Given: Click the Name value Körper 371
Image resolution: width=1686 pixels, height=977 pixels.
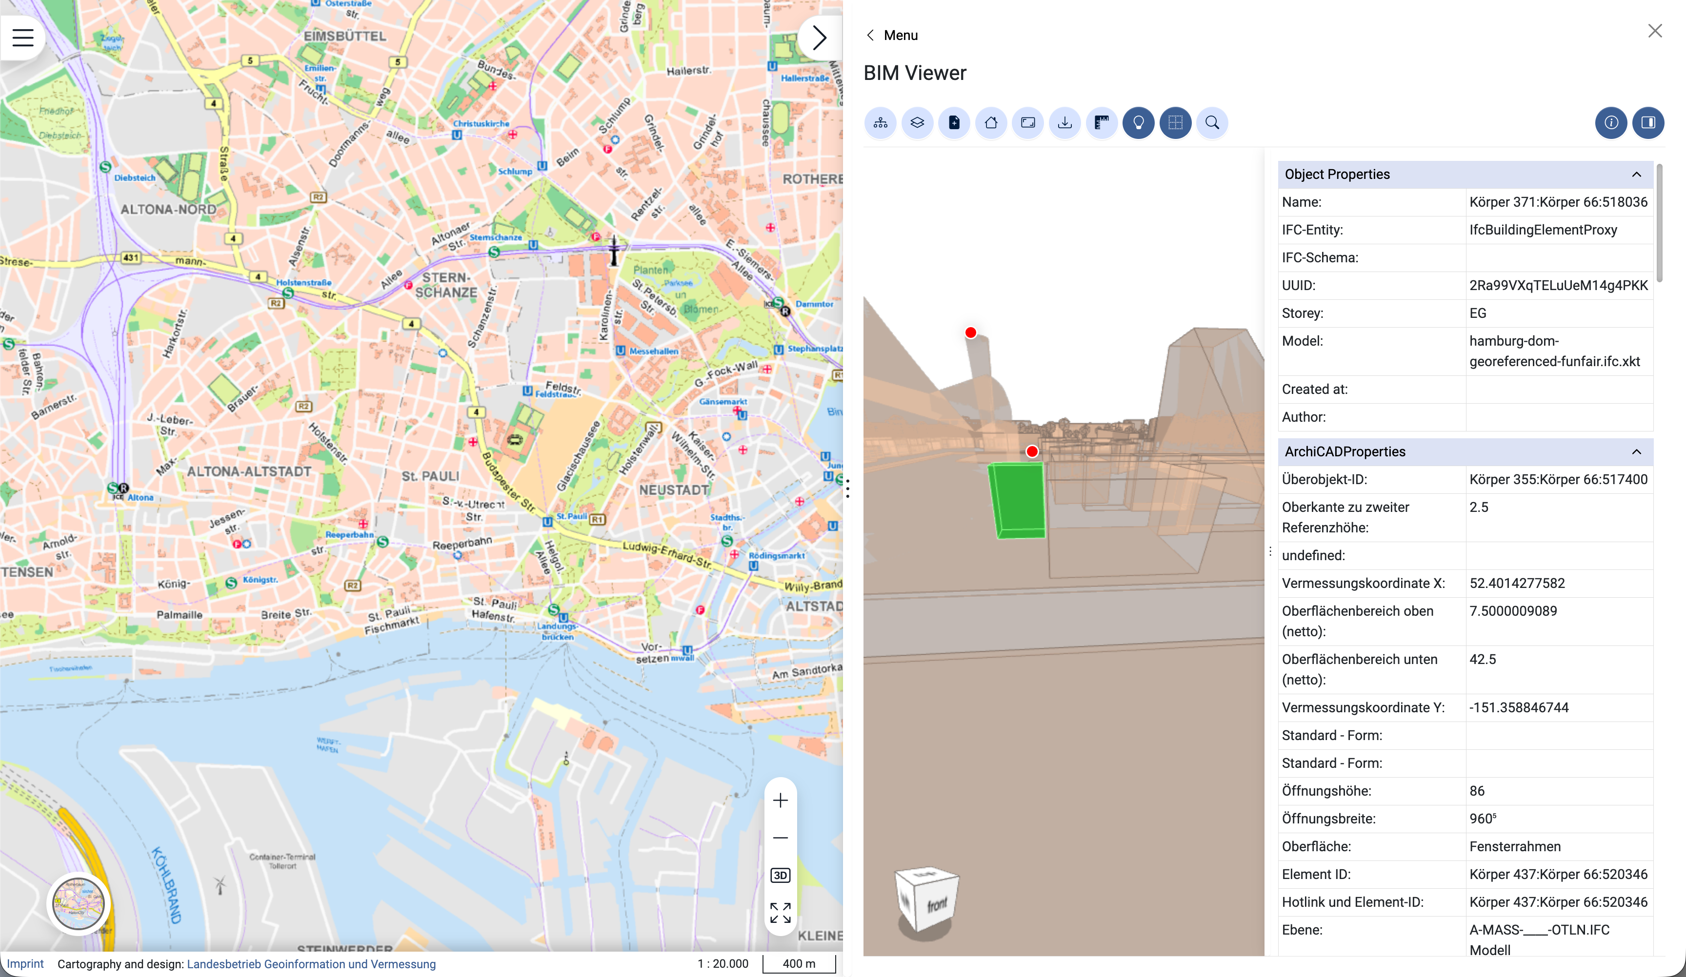Looking at the screenshot, I should (1558, 202).
